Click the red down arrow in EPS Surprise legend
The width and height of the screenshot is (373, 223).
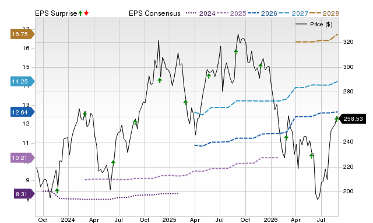[86, 13]
